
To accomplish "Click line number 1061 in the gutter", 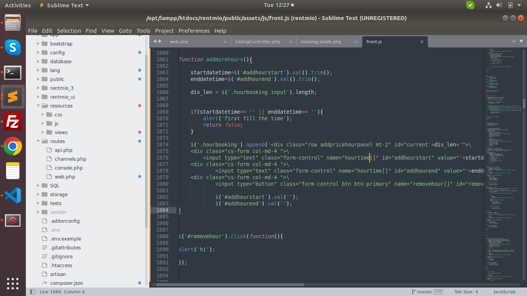I will (162, 59).
